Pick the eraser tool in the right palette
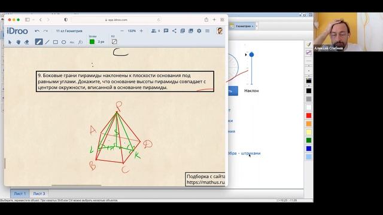383x215 pixels. pyautogui.click(x=309, y=53)
